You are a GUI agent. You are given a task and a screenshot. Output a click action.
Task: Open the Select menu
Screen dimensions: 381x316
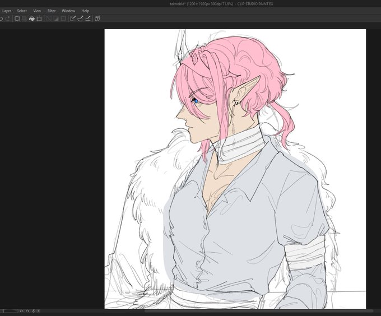point(22,11)
